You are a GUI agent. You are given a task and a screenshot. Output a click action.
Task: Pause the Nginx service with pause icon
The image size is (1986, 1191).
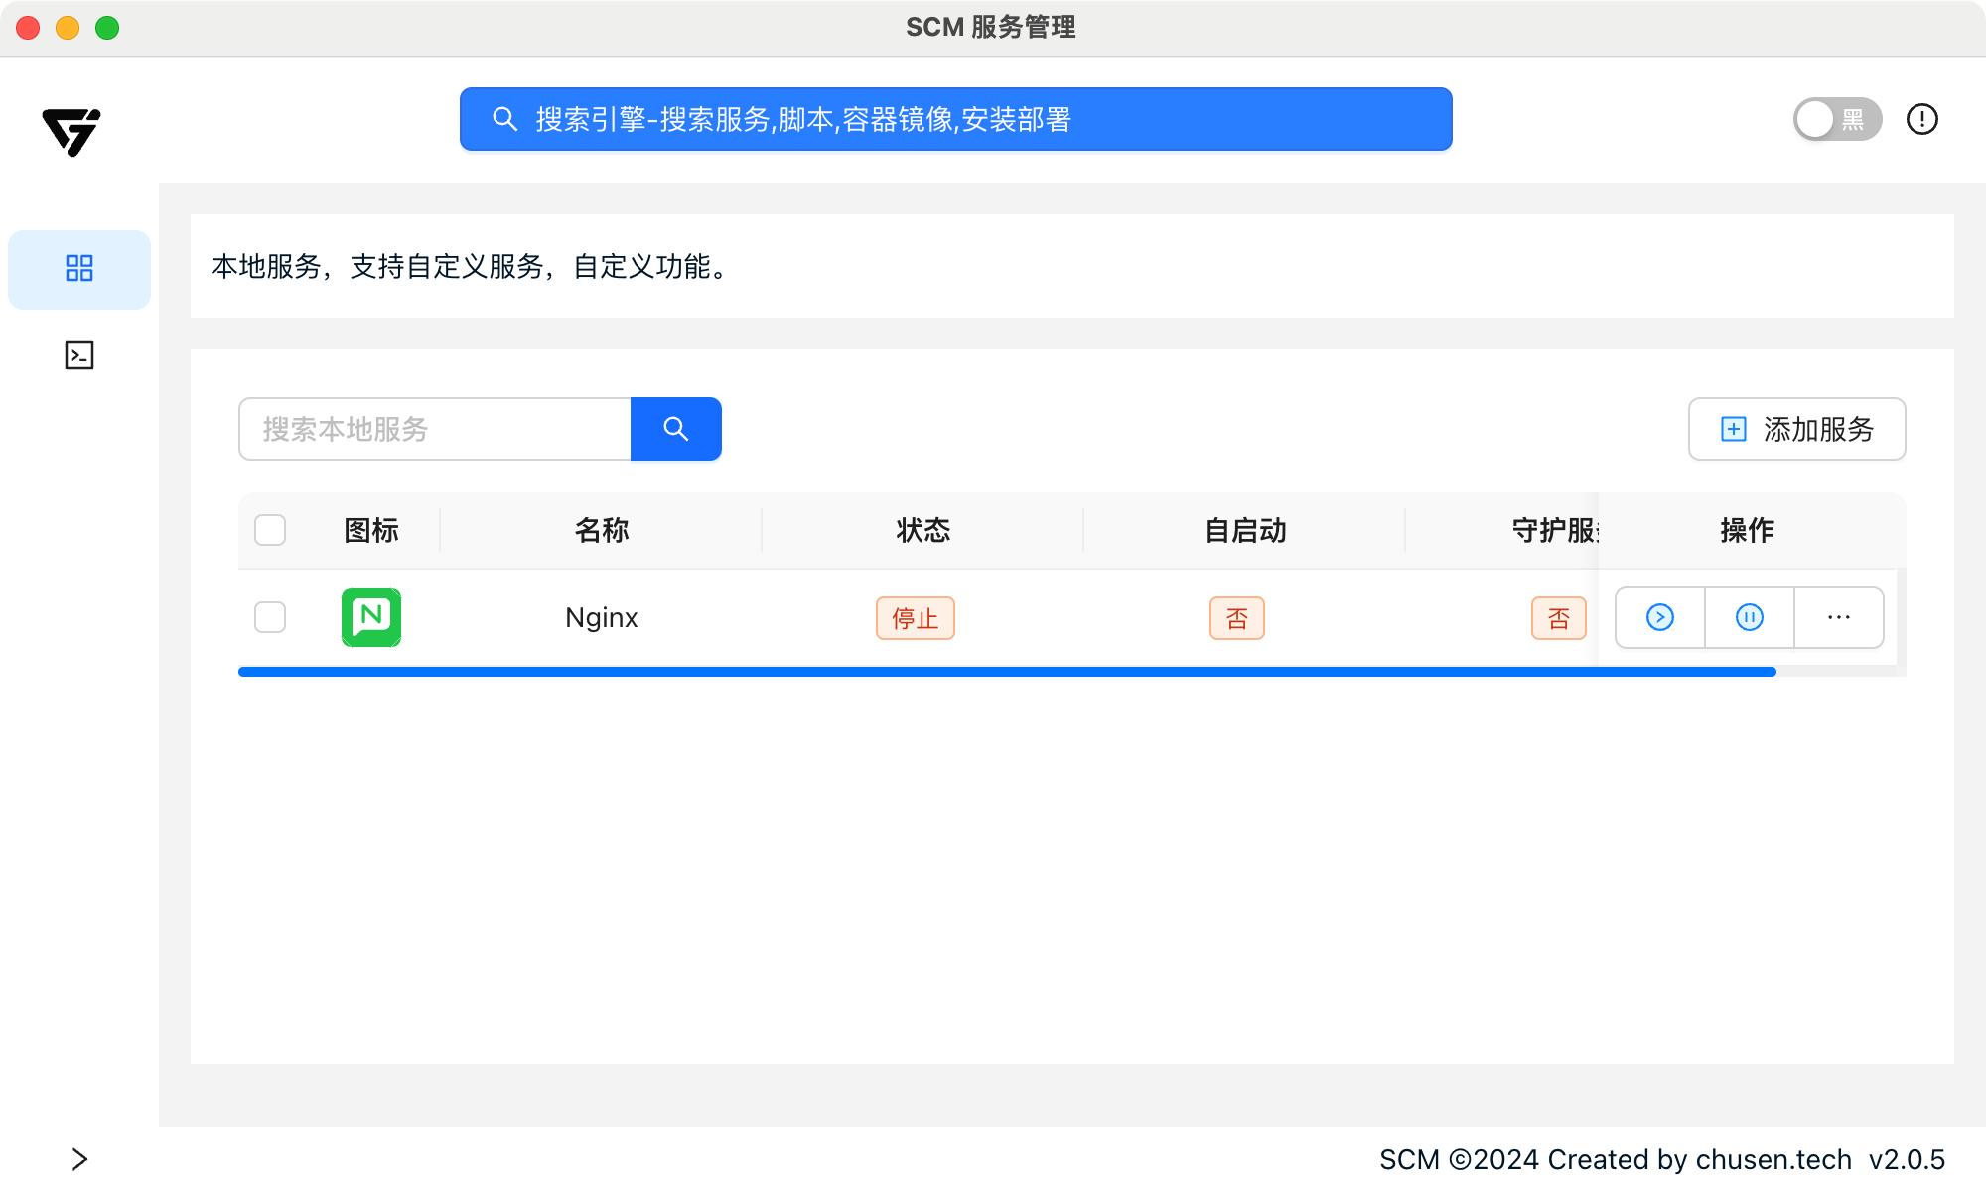[1749, 617]
